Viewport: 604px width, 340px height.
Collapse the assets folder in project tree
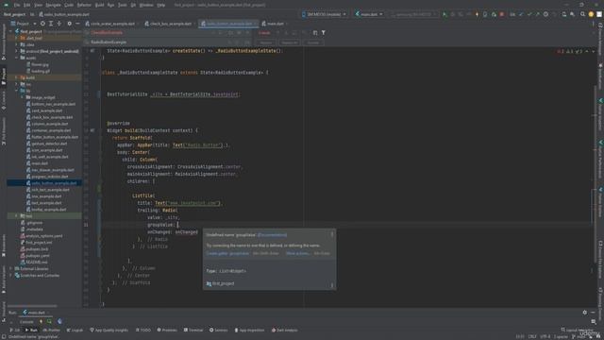coord(17,58)
